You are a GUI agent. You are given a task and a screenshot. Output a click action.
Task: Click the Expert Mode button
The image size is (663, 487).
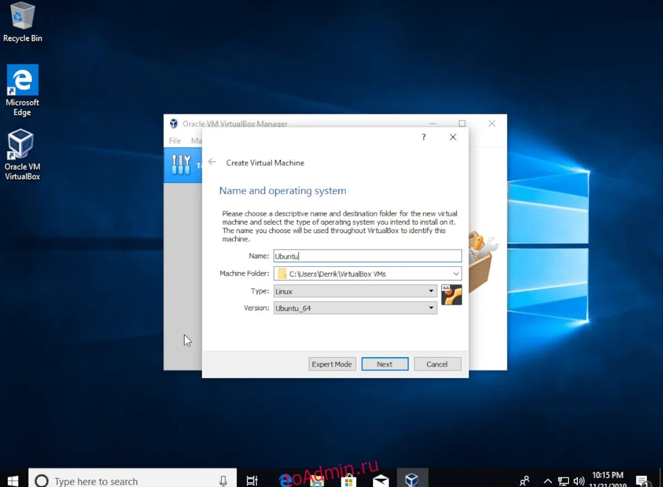(x=332, y=364)
